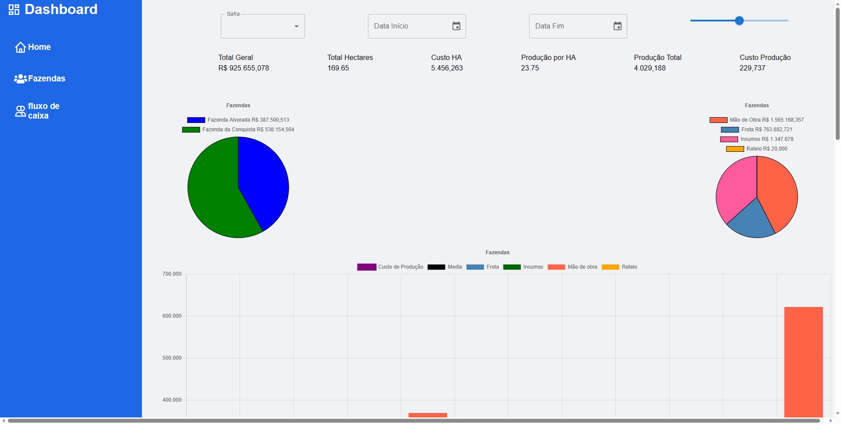Click into the Data Início field
The width and height of the screenshot is (841, 424).
(x=407, y=26)
